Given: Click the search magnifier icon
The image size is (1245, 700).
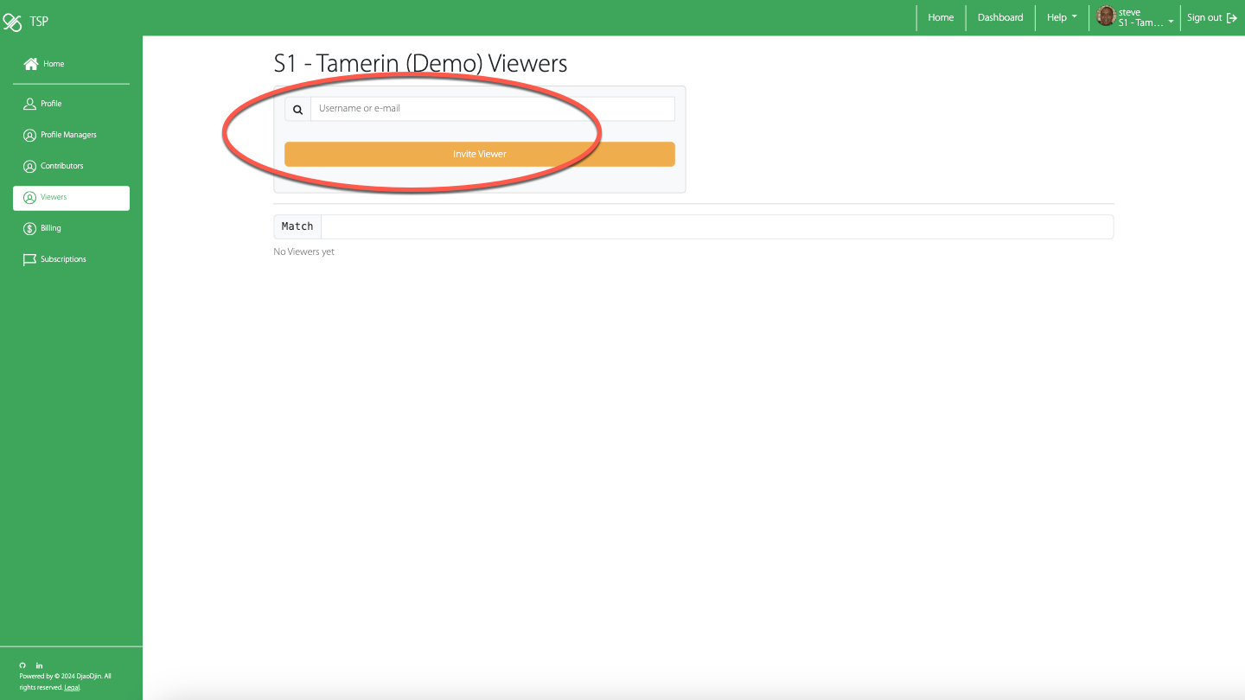Looking at the screenshot, I should (297, 110).
